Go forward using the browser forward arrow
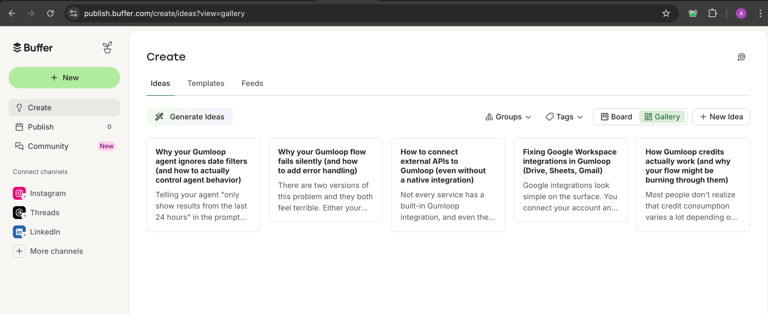 (x=31, y=13)
